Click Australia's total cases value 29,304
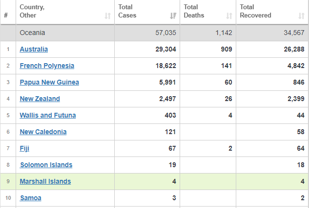The width and height of the screenshot is (309, 208). point(166,49)
